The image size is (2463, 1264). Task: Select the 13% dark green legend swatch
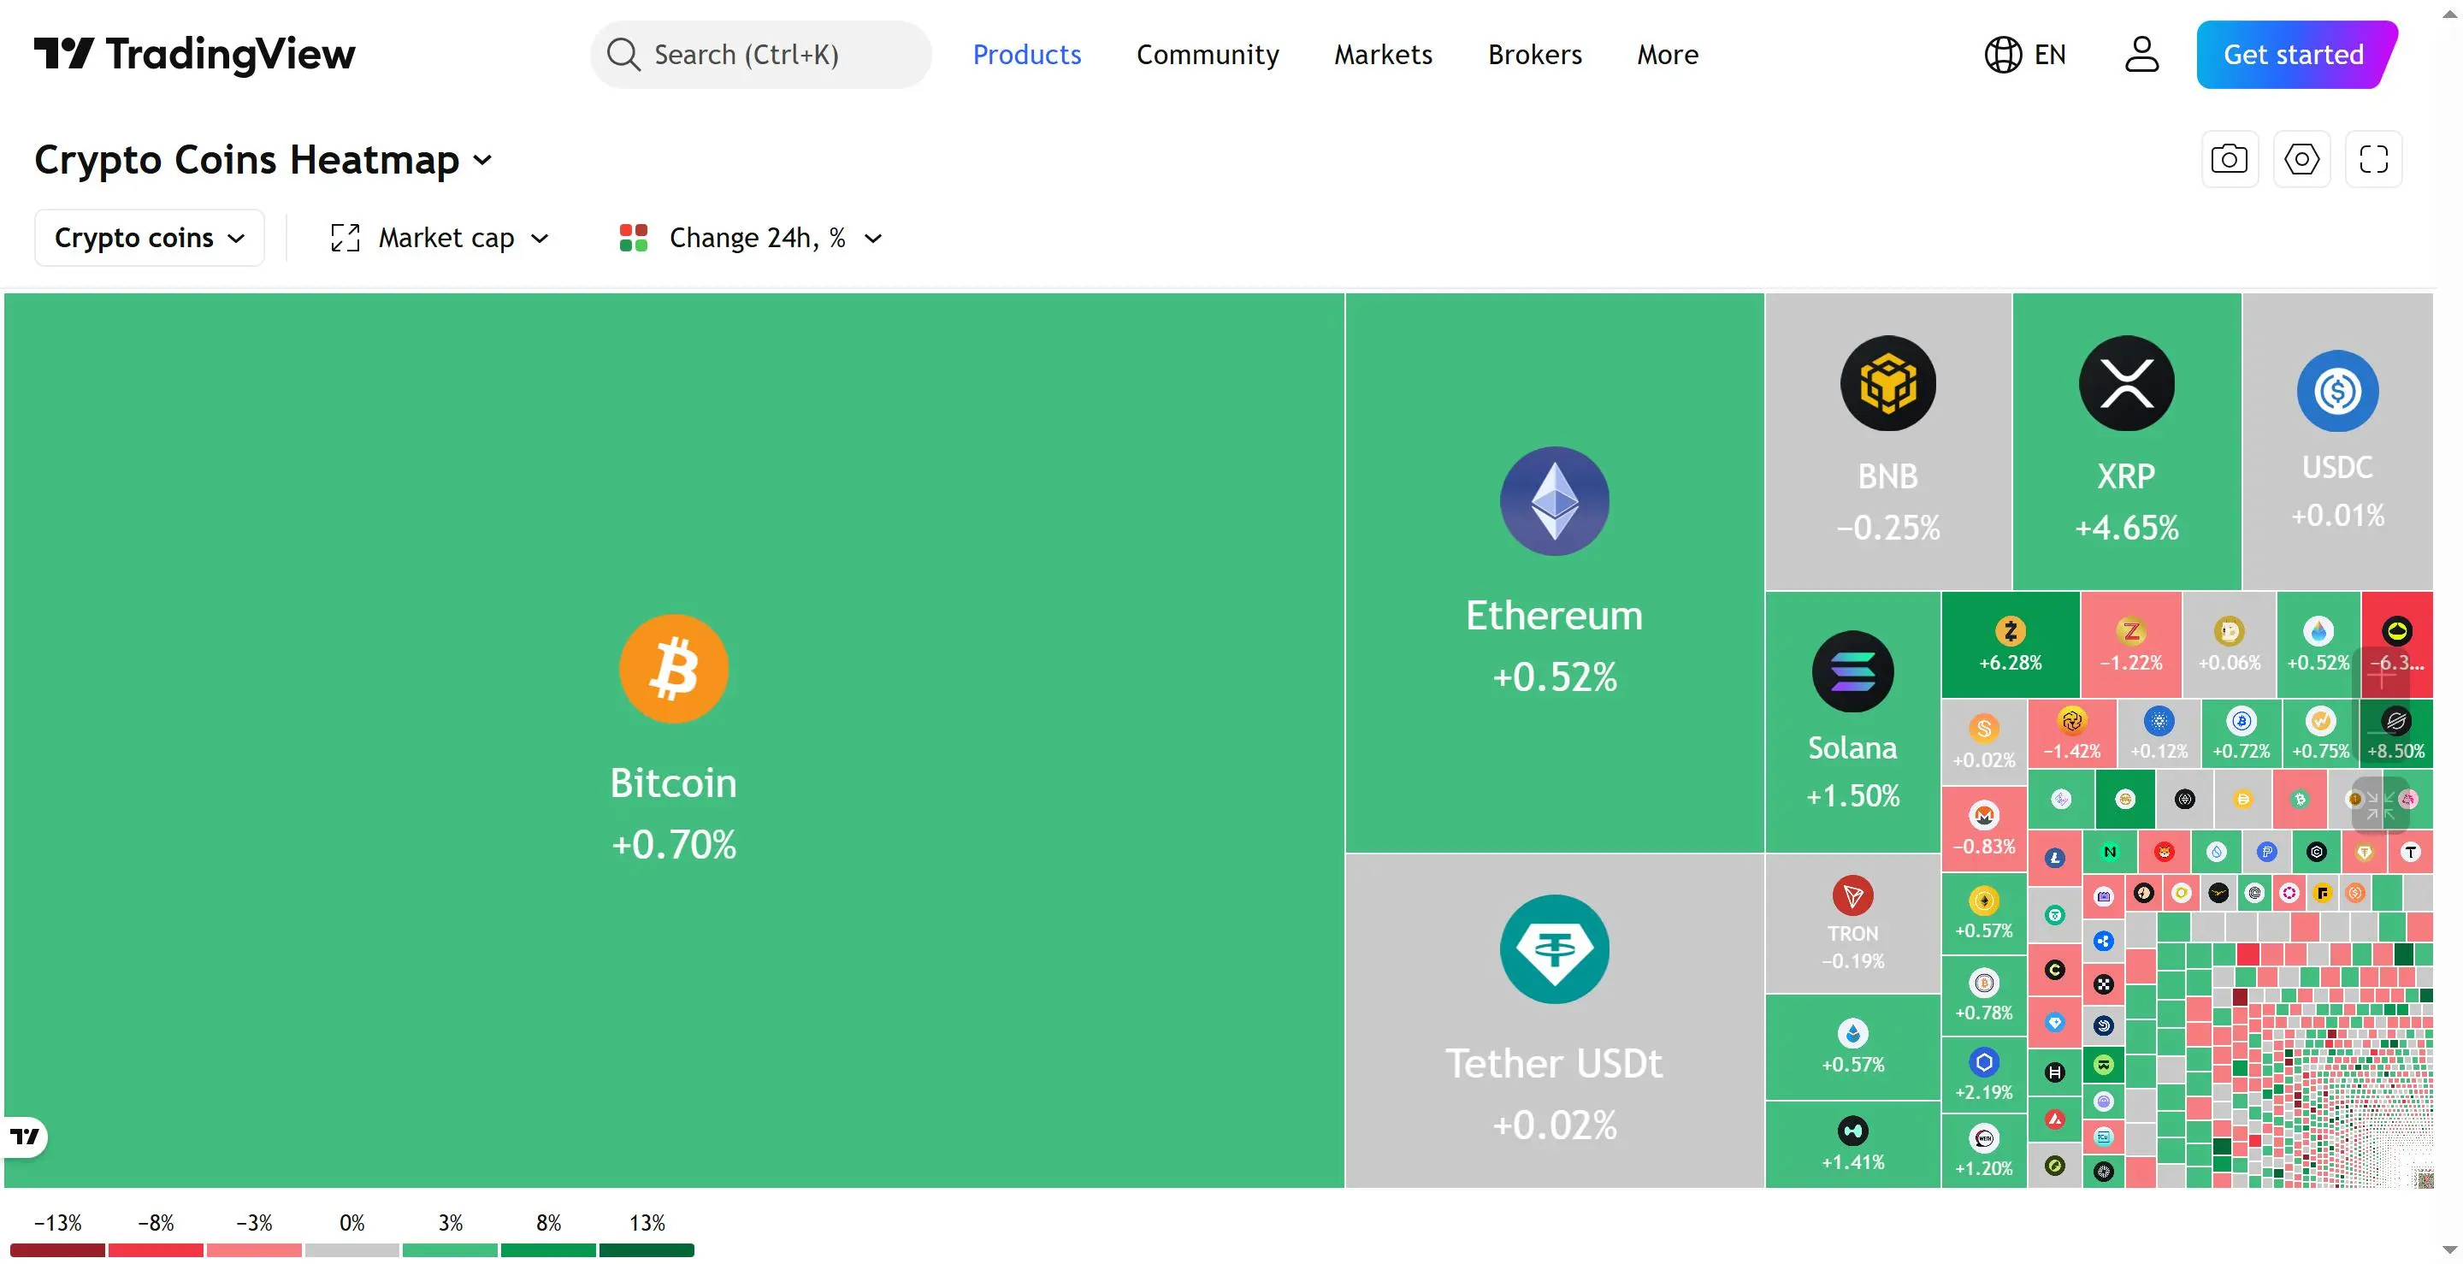[x=647, y=1249]
